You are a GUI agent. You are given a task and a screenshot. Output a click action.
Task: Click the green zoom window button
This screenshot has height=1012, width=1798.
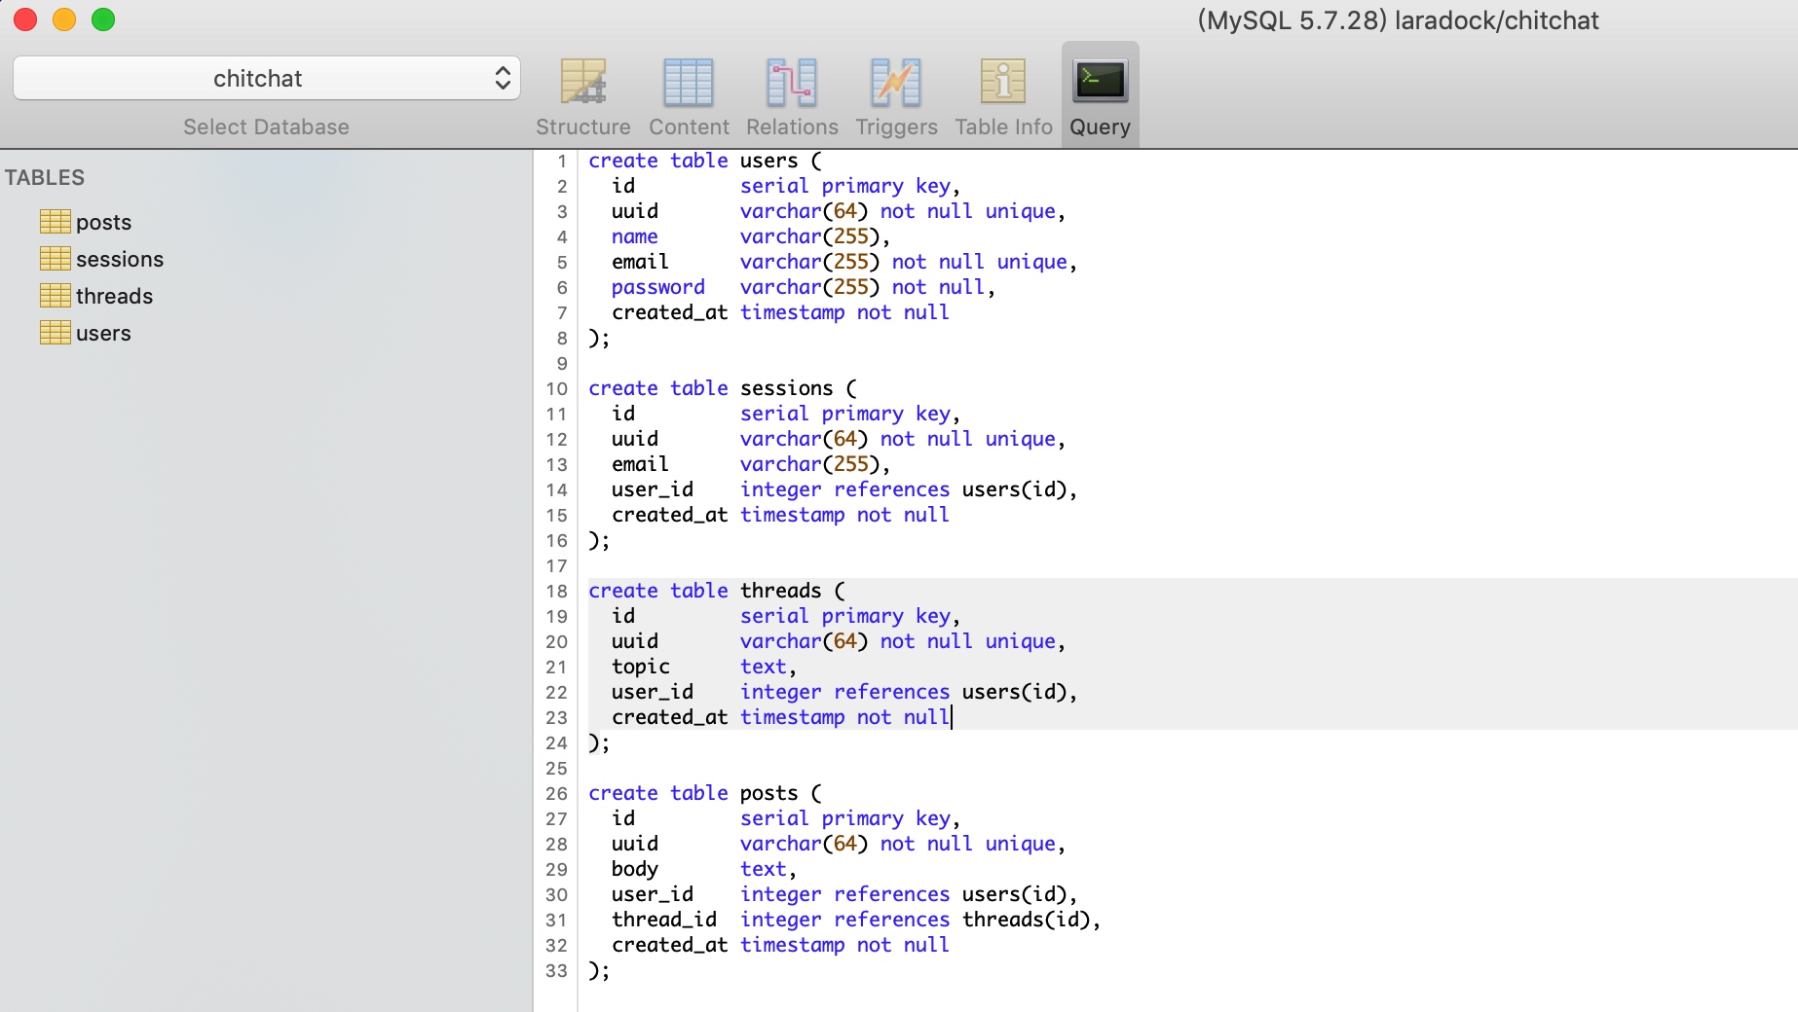point(103,19)
